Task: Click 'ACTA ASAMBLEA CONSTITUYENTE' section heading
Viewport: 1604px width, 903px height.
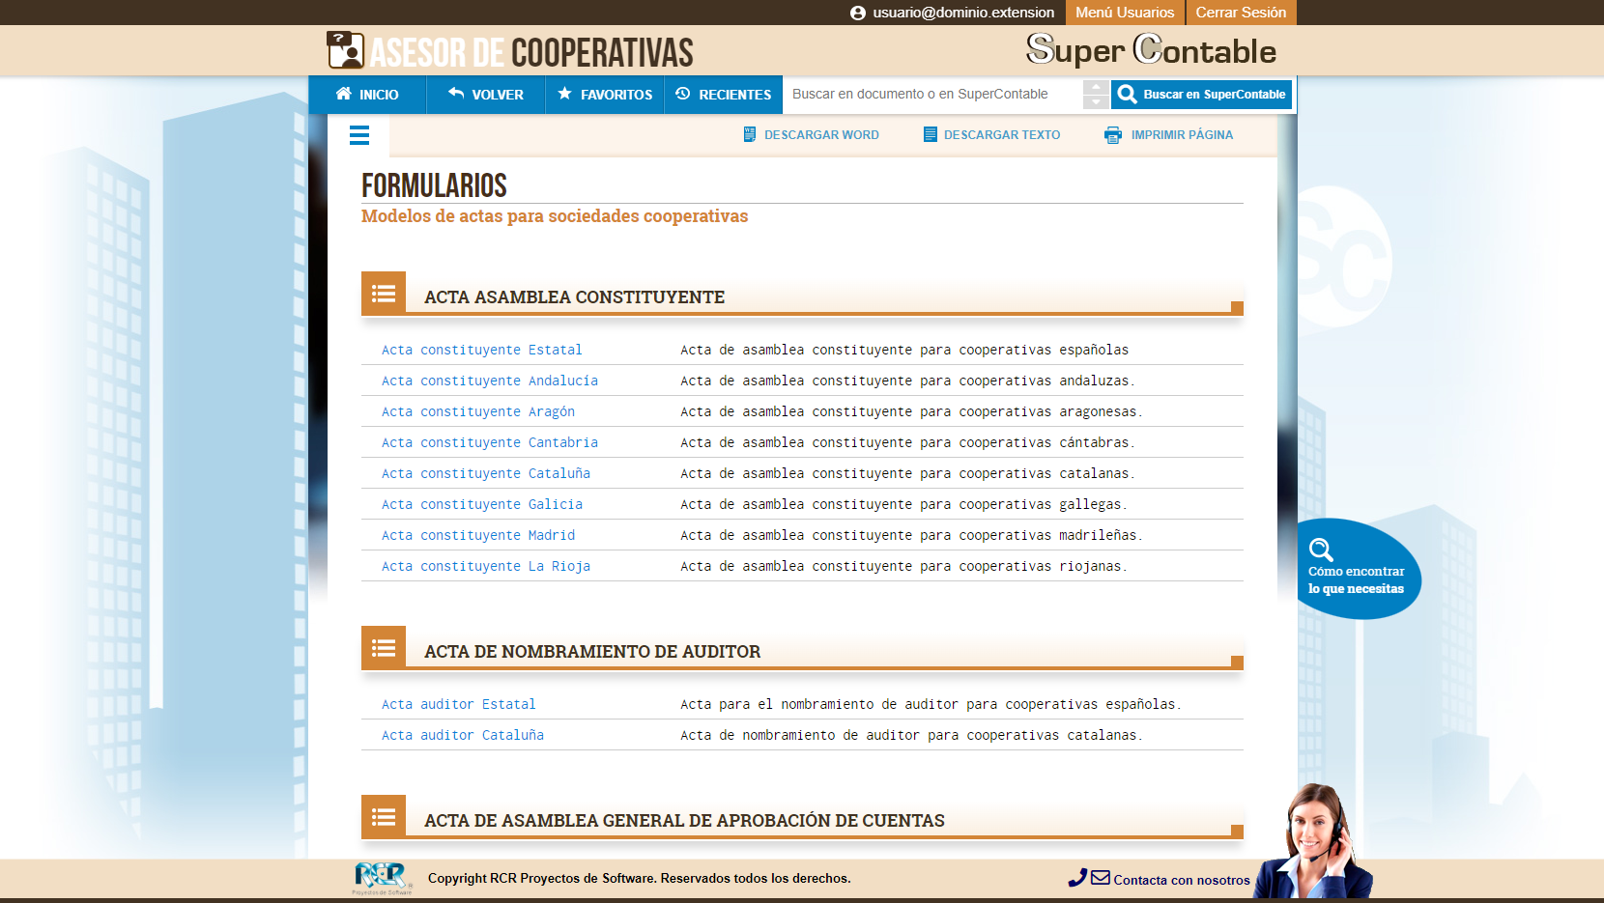Action: click(574, 297)
